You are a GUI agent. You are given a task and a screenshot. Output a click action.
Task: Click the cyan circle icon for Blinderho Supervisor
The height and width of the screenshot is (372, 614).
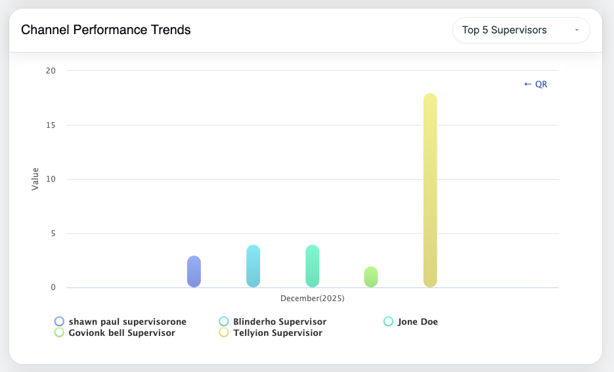pos(224,321)
